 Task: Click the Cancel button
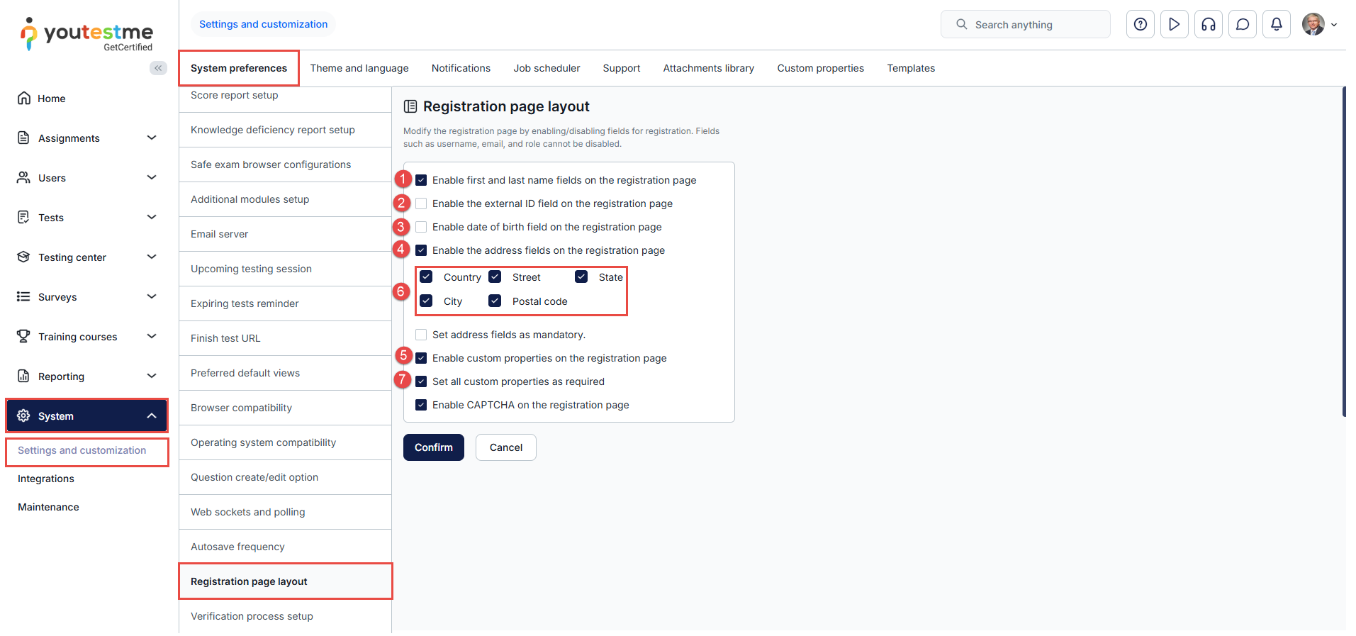(x=505, y=447)
